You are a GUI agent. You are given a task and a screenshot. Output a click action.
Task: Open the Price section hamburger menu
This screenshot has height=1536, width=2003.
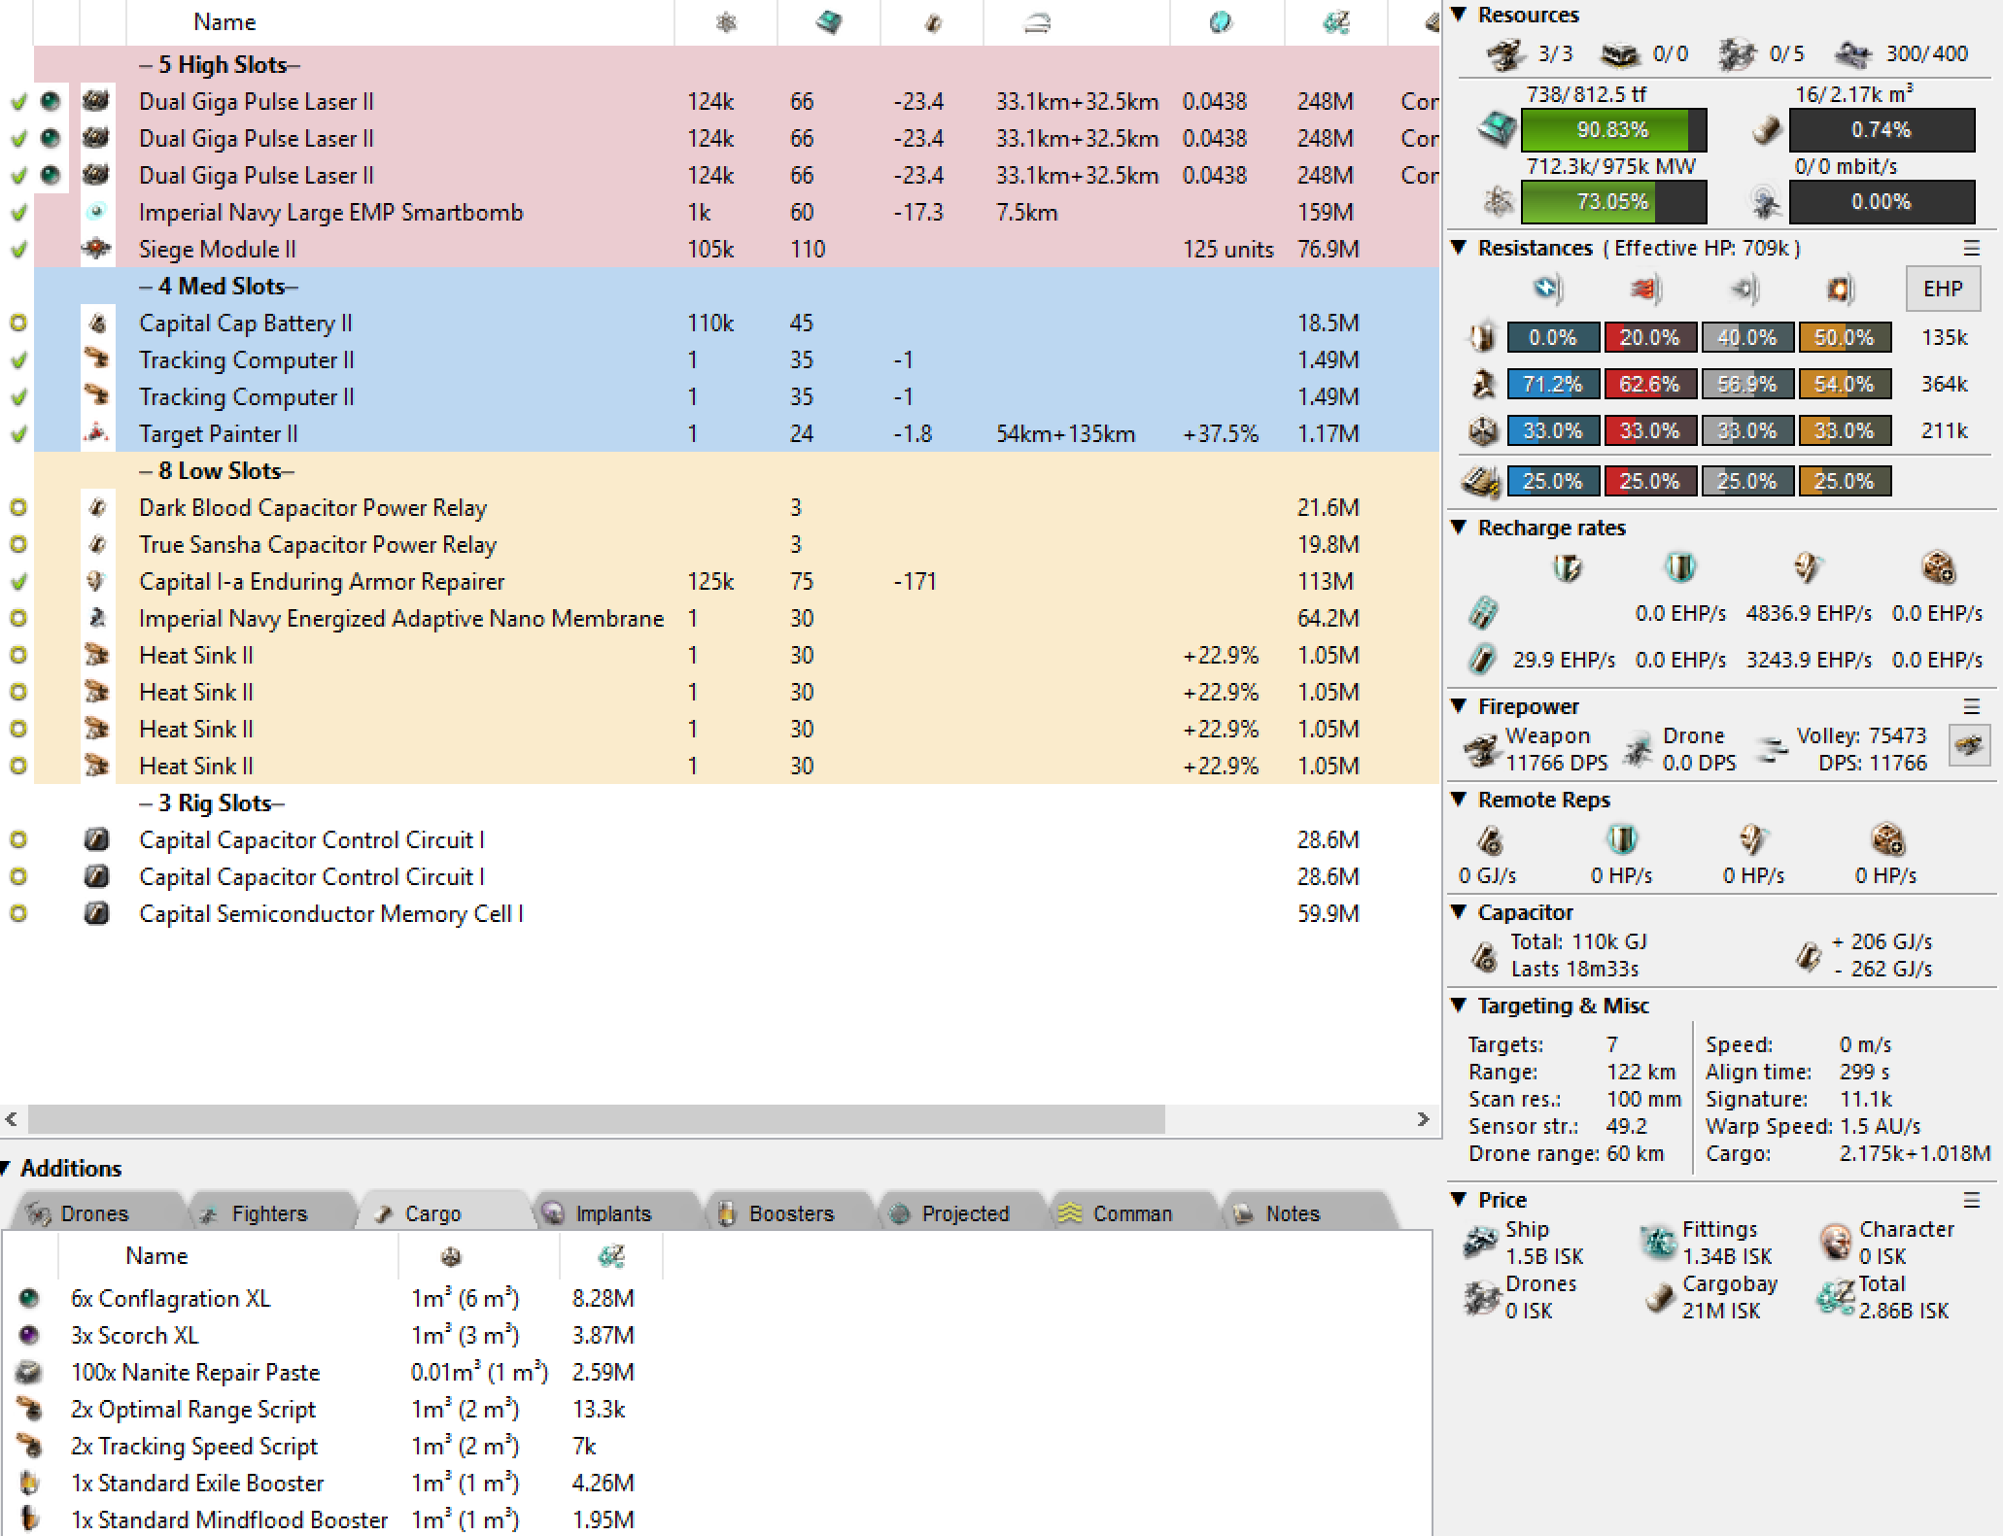click(x=1971, y=1200)
